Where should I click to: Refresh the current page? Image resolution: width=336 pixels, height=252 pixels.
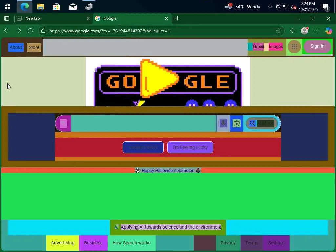point(30,31)
